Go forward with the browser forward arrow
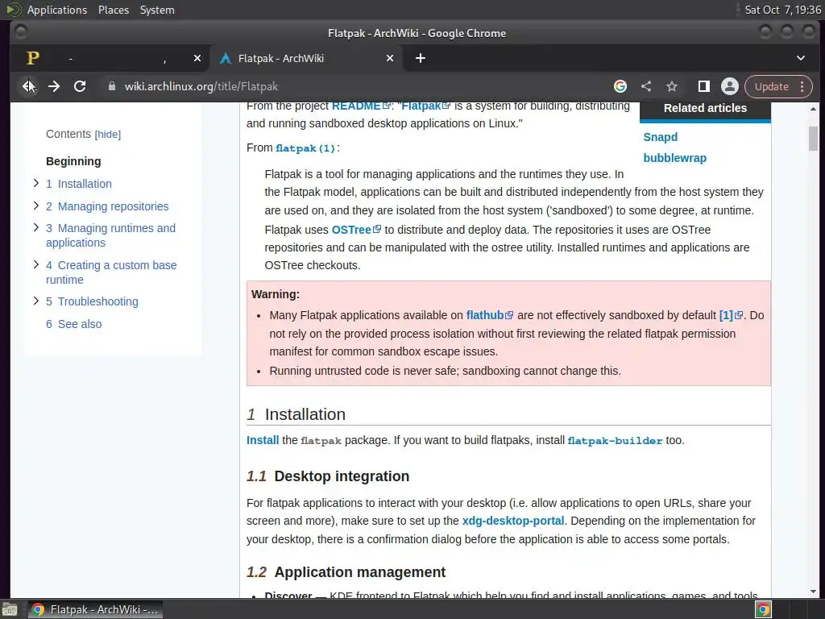825x619 pixels. (54, 86)
